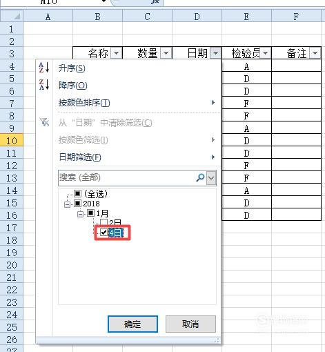The height and width of the screenshot is (352, 325).
Task: Click the 日期 column filter dropdown arrow
Action: 215,53
